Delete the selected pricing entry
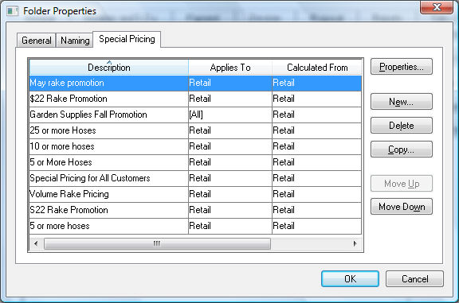Image resolution: width=459 pixels, height=303 pixels. [402, 126]
